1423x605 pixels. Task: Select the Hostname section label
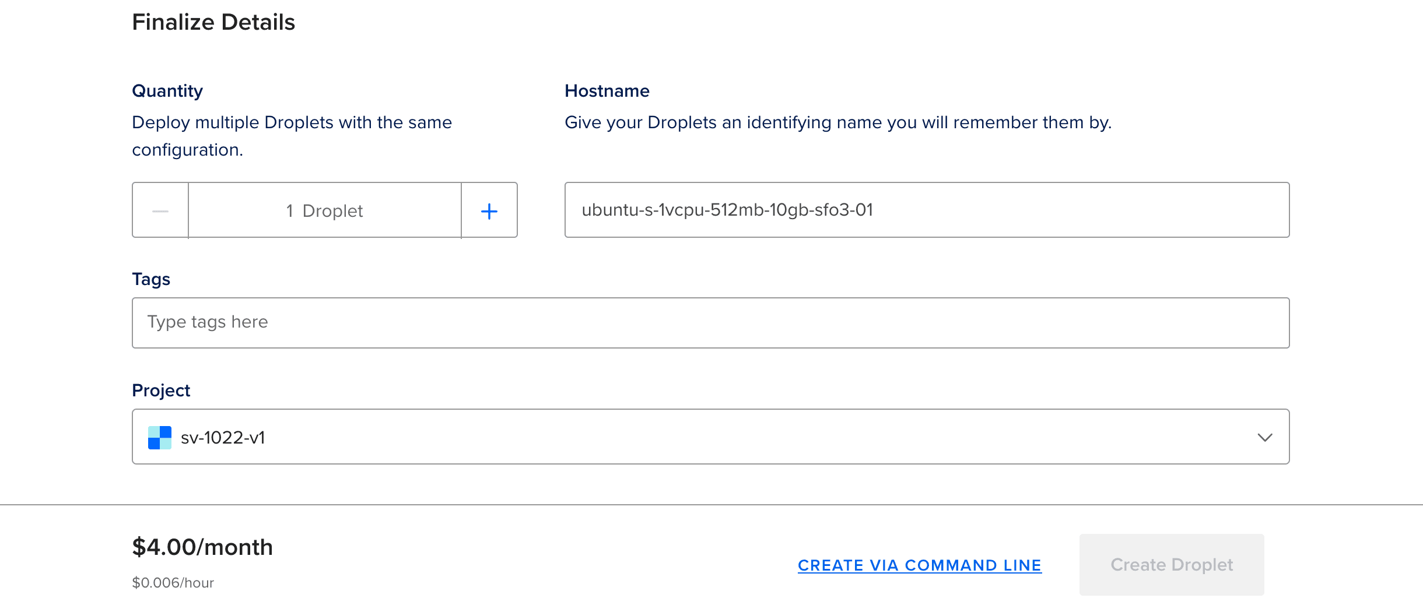coord(607,91)
